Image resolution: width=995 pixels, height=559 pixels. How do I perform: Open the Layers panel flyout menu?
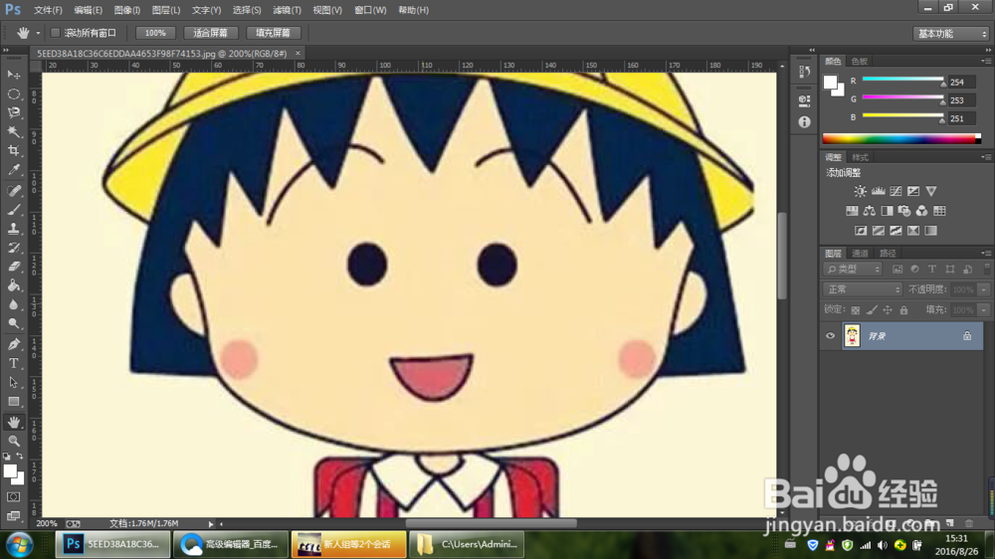[x=985, y=254]
